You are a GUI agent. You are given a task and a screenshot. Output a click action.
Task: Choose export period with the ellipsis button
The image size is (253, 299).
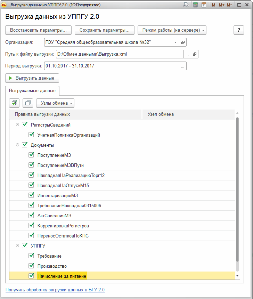pyautogui.click(x=183, y=66)
